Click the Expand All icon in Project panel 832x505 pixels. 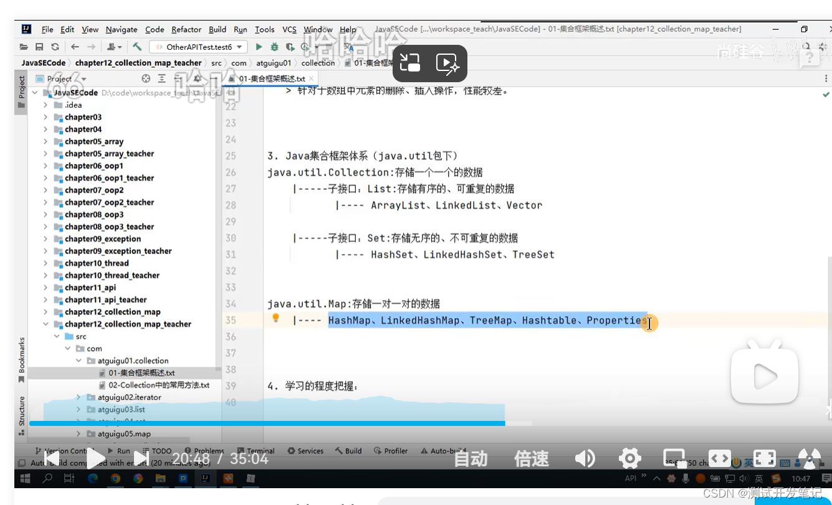[162, 78]
